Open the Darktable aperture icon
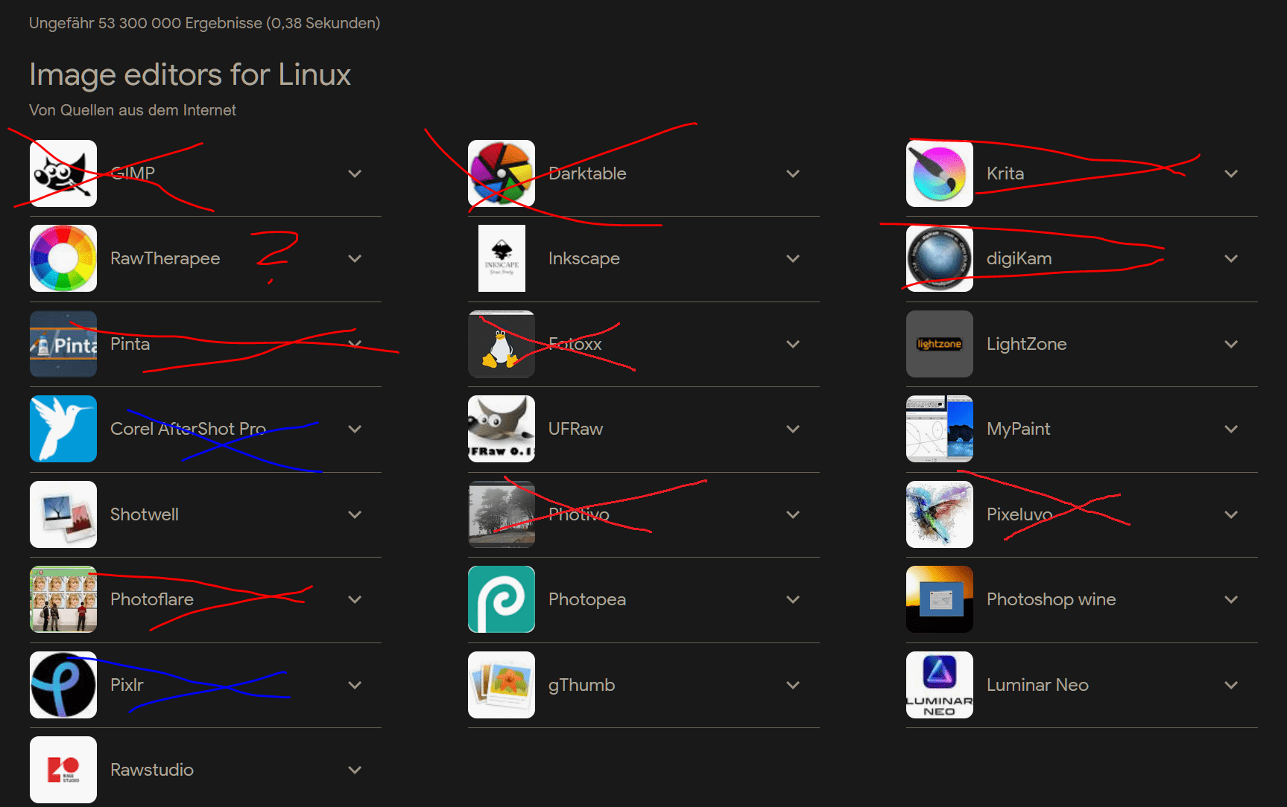The height and width of the screenshot is (807, 1287). coord(502,173)
